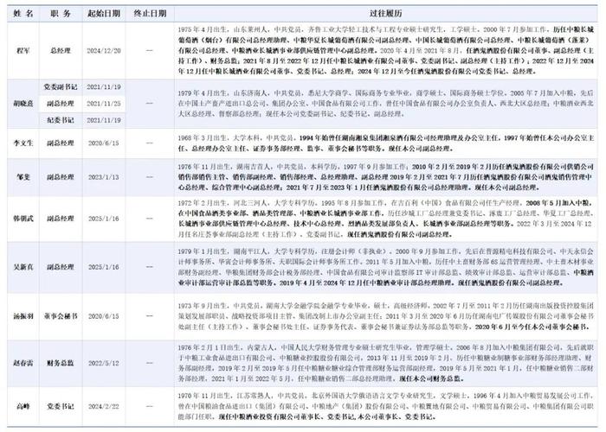
Task: Select the name cell 高峰
Action: (23, 406)
